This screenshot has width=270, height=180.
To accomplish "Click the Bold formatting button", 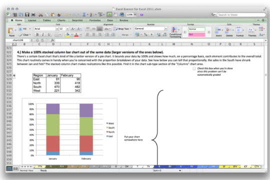I will pyautogui.click(x=37, y=34).
